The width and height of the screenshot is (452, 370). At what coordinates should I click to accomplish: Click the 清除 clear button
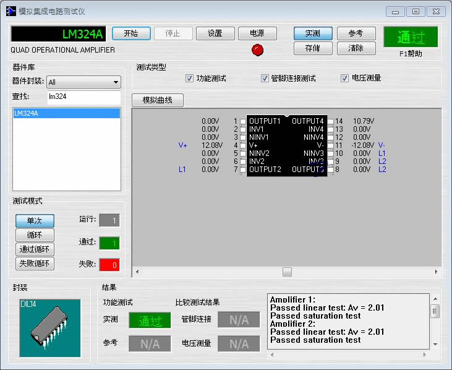point(356,48)
